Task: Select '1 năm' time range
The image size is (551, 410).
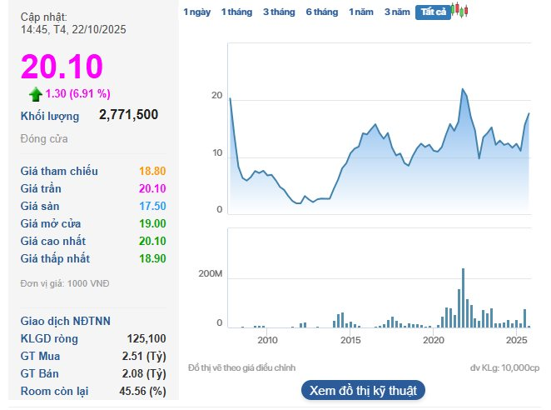Action: [361, 12]
